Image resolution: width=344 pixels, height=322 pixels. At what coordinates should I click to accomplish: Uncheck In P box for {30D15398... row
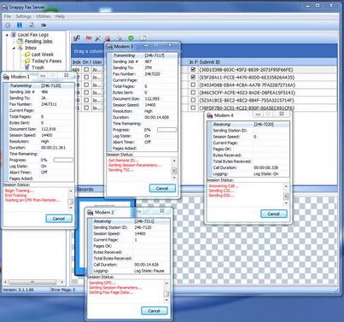click(x=193, y=69)
